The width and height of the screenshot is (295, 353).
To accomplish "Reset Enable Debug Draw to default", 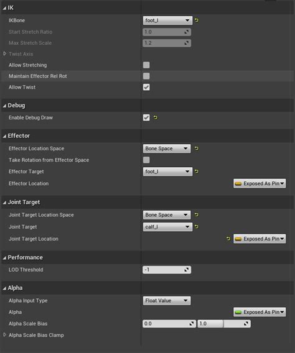I will 156,117.
